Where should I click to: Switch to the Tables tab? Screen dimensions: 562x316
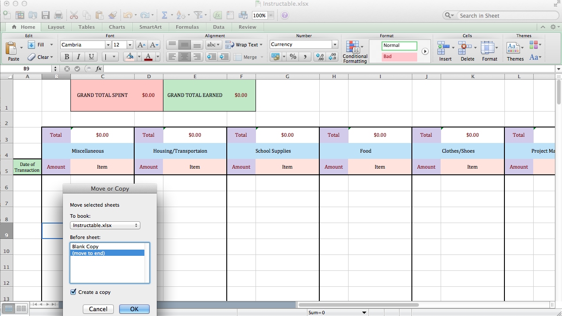(86, 27)
